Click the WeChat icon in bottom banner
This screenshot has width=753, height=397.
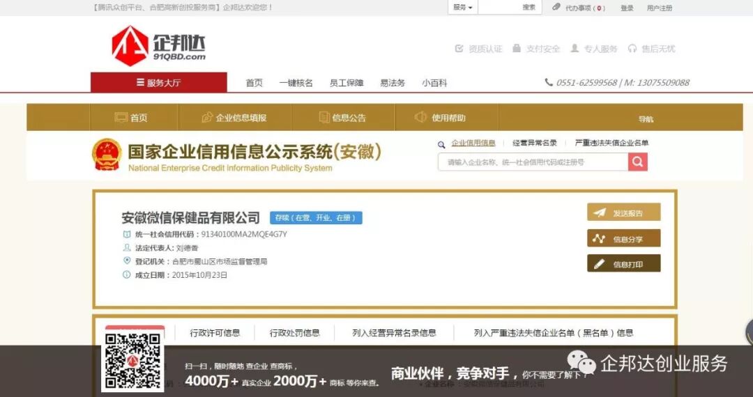(x=581, y=362)
